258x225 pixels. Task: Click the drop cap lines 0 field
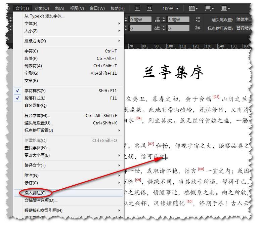coord(178,28)
